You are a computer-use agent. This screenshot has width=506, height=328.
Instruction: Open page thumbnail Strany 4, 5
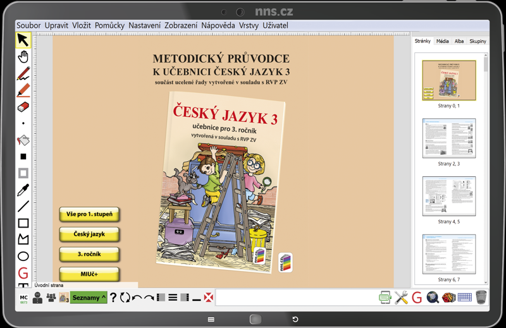(x=449, y=196)
